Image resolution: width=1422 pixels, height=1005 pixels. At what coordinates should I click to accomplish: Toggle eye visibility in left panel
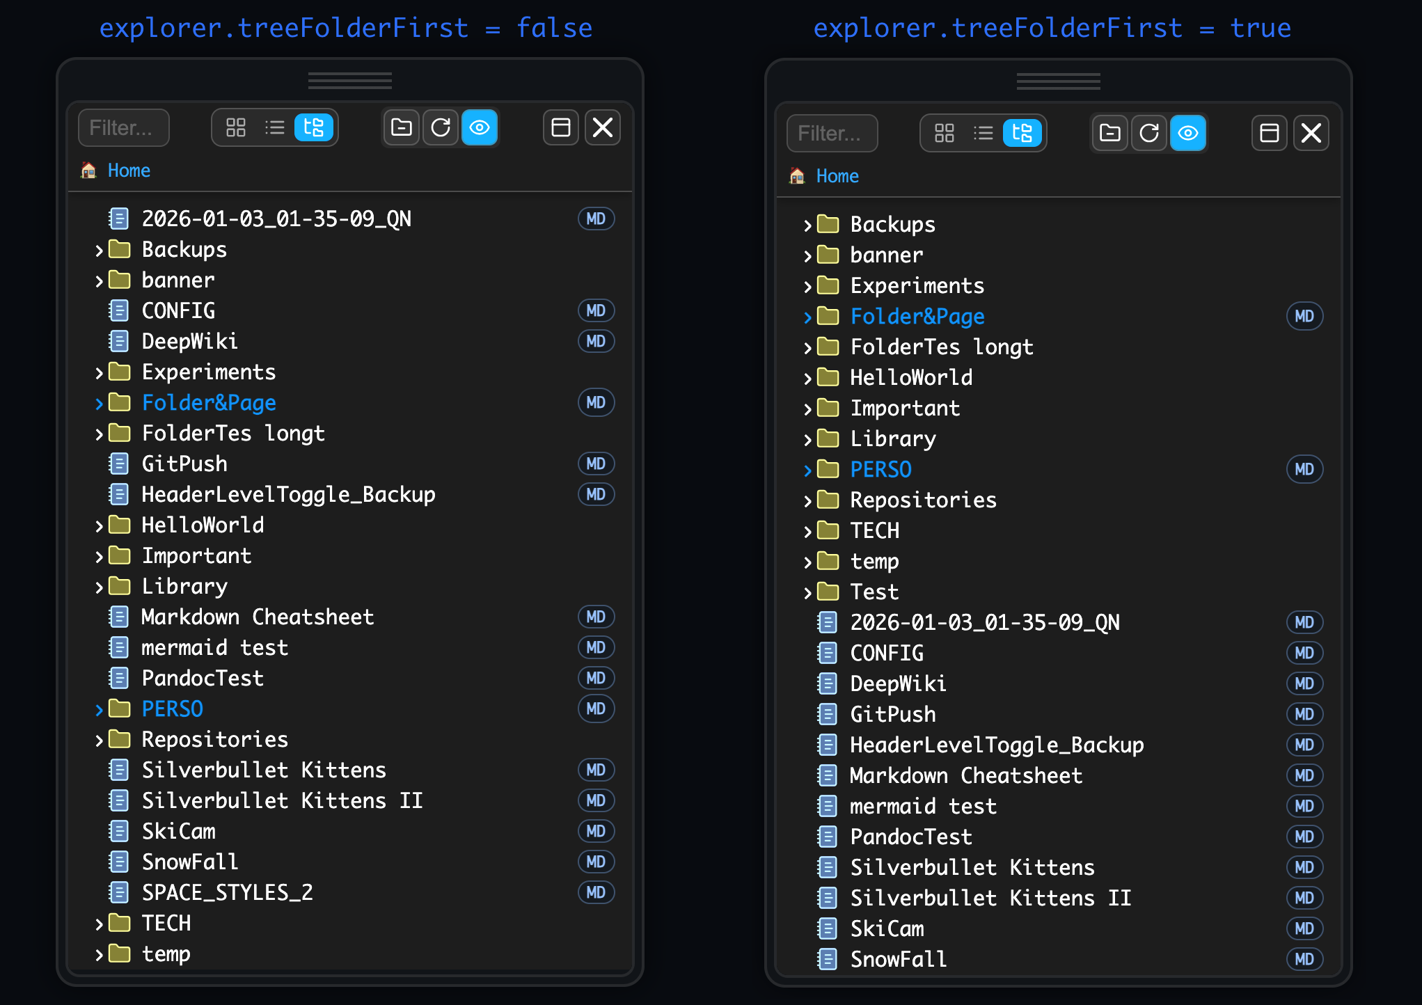click(480, 127)
